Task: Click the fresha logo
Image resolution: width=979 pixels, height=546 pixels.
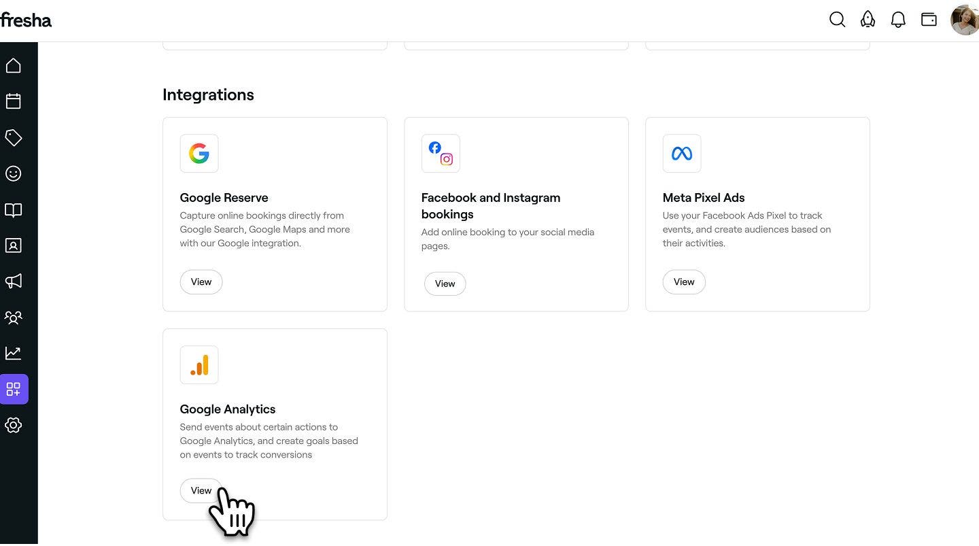Action: pos(26,20)
